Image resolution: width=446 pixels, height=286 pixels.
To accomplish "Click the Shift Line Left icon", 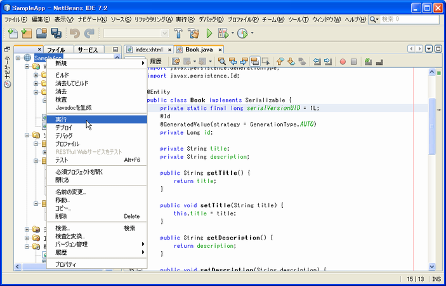I will (x=317, y=61).
